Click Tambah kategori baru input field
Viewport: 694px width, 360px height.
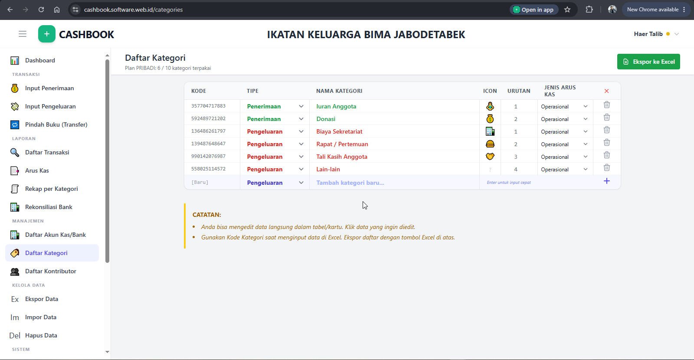tap(394, 183)
